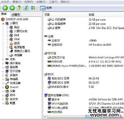Click the Refresh icon in the toolbar
124x120 pixels.
[26, 8]
